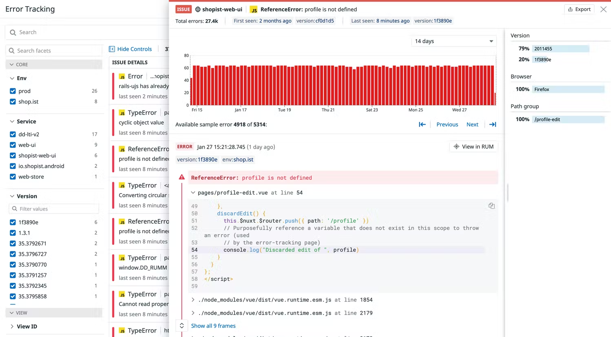Collapse the CORE facet group
This screenshot has width=611, height=337.
click(x=54, y=64)
